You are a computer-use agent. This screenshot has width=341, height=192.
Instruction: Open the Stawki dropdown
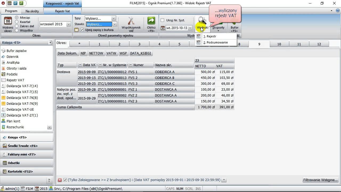115,24
